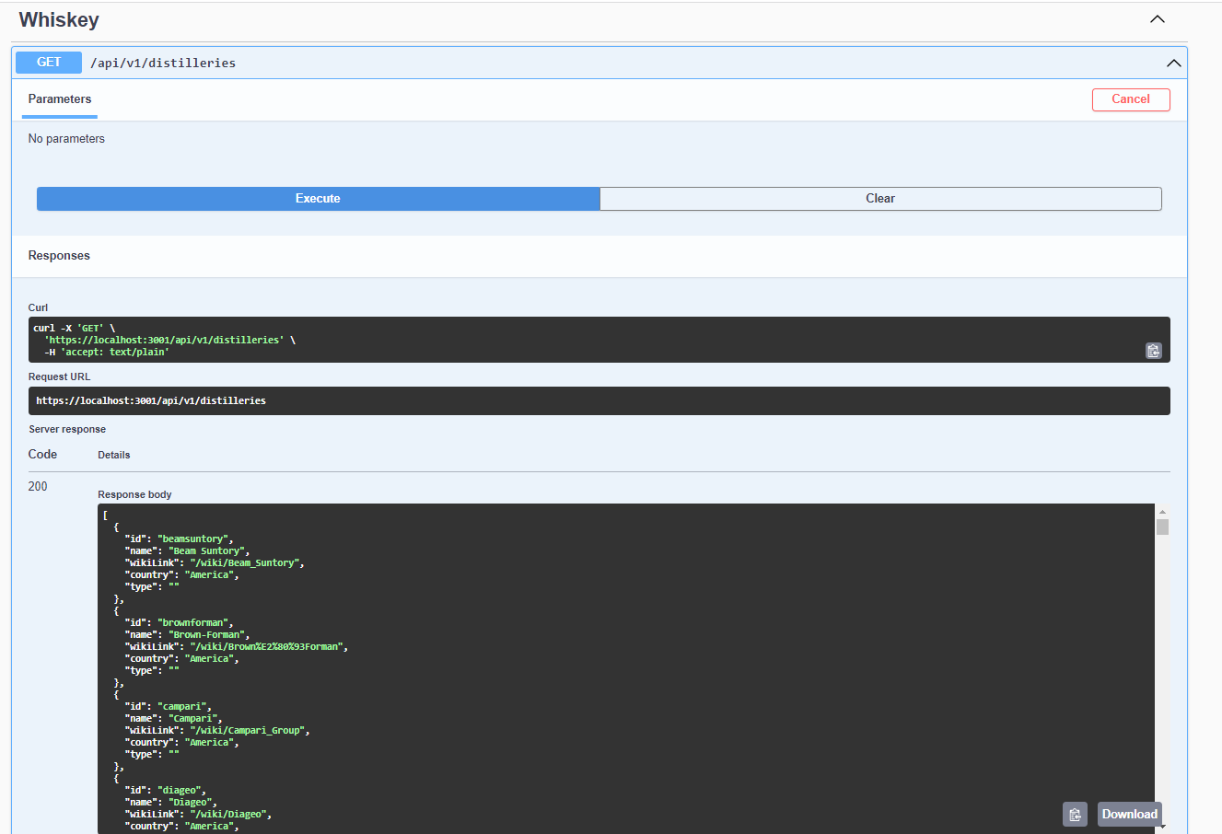
Task: Collapse the GET distilleries operation chevron
Action: point(1173,64)
